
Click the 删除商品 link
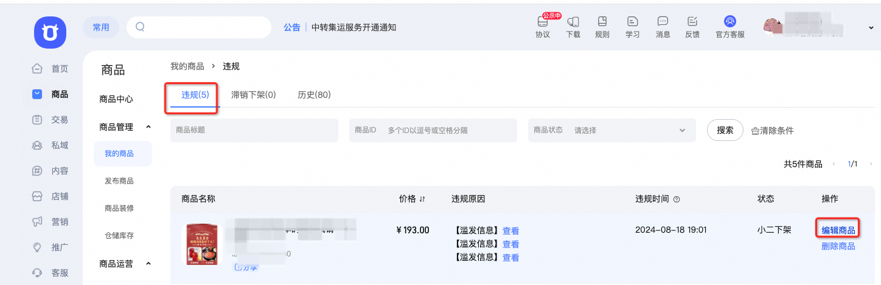coord(838,246)
